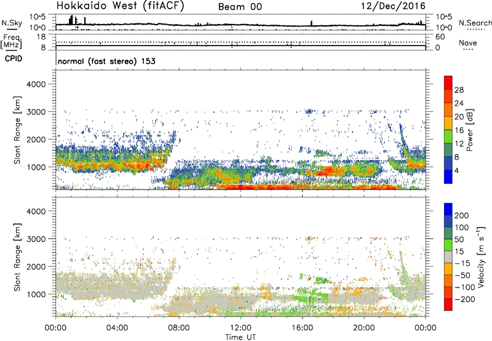Click the '16' power colorbar value
492x341 pixels.
pyautogui.click(x=459, y=130)
